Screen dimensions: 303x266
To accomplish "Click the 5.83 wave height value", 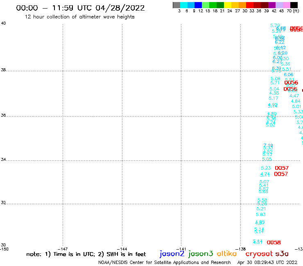I will 261,214.
